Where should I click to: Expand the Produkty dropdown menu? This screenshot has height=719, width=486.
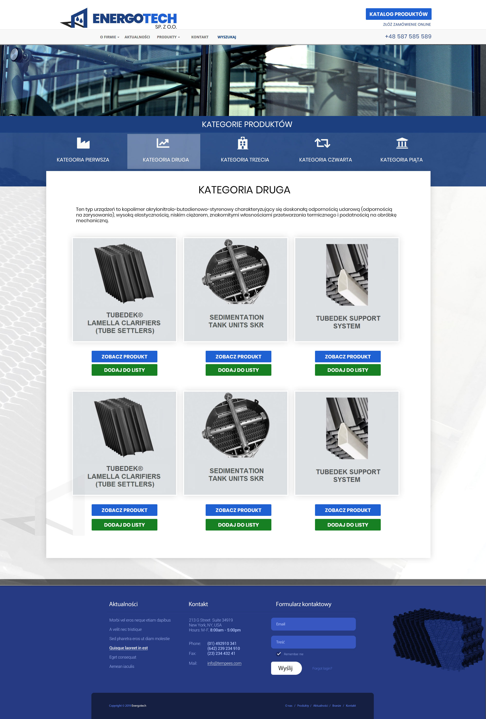(168, 37)
